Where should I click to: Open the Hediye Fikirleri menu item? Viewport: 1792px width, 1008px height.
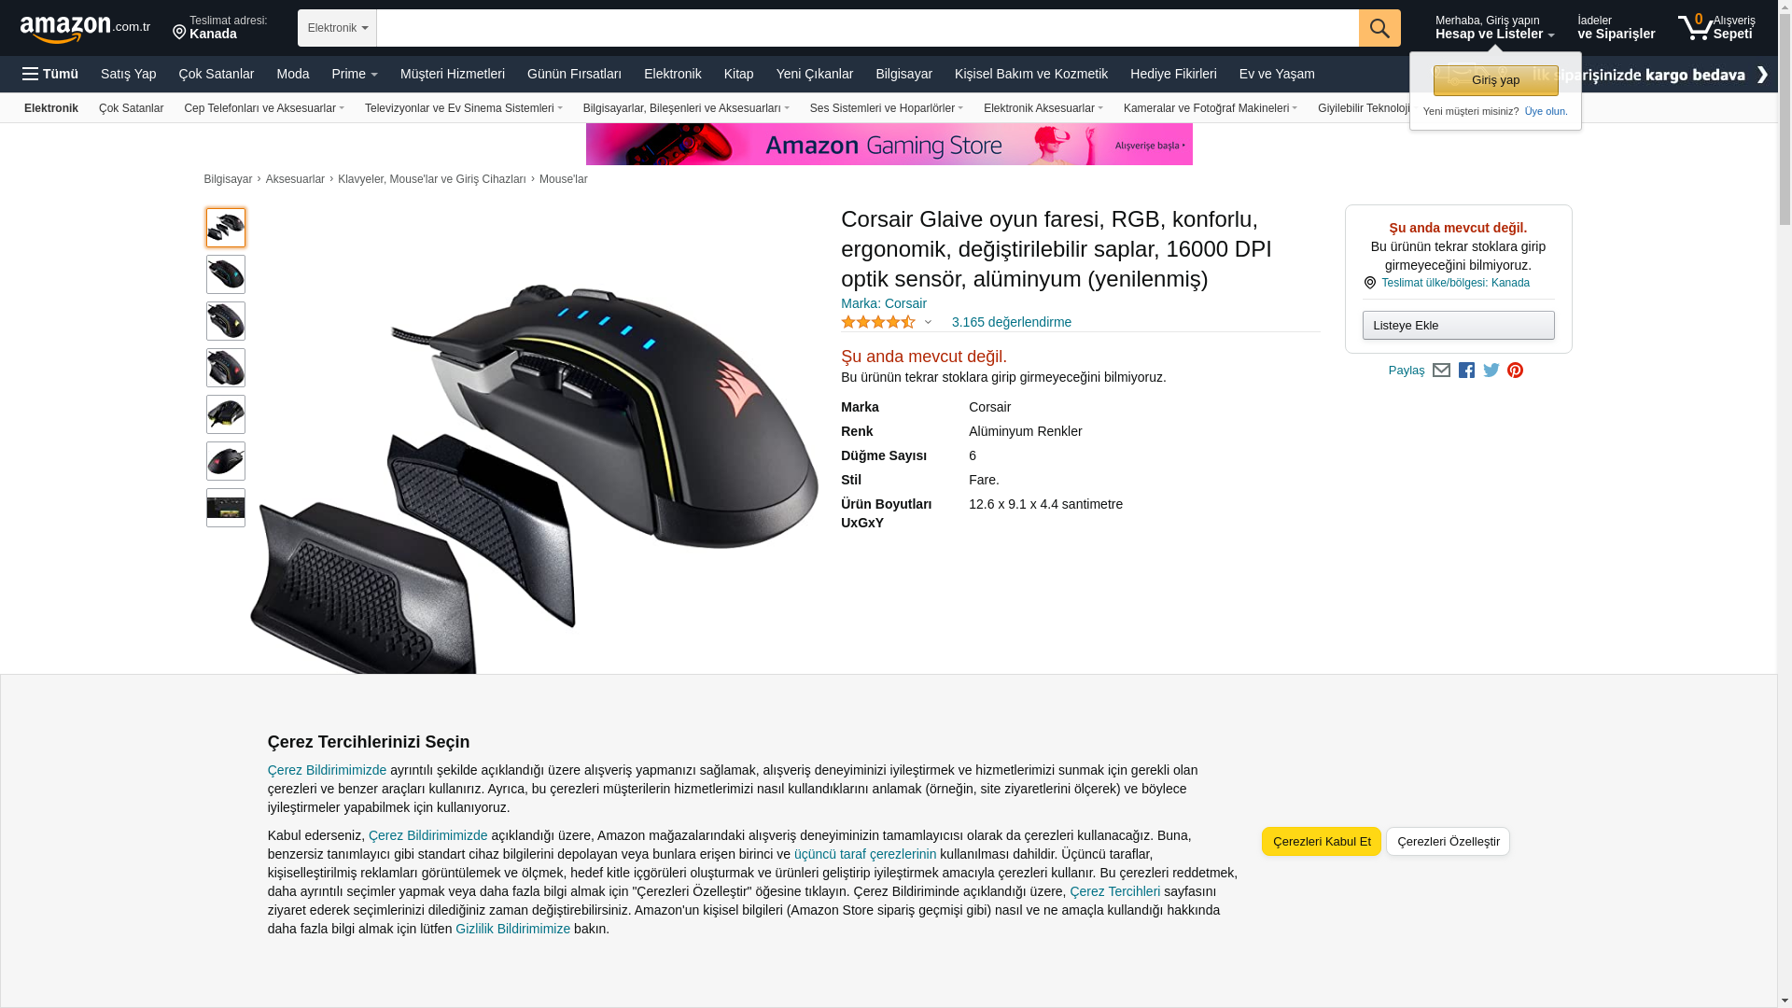(1173, 74)
